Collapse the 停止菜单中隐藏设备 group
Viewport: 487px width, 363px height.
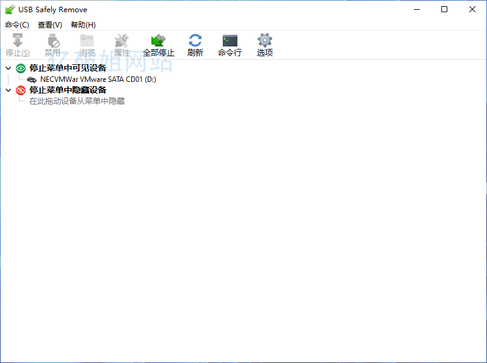point(9,90)
